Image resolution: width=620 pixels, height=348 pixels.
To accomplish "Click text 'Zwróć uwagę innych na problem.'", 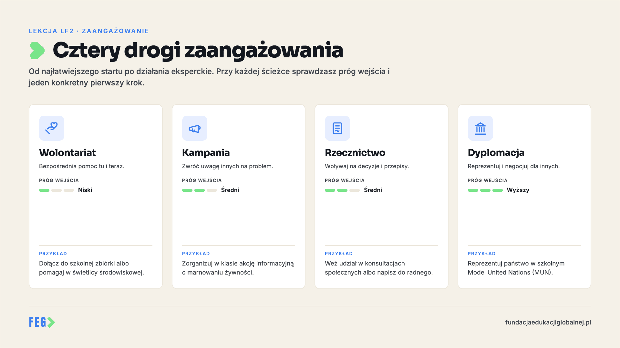I will click(x=228, y=166).
